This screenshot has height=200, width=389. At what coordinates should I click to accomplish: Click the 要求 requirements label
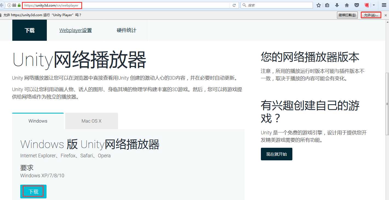coord(27,168)
